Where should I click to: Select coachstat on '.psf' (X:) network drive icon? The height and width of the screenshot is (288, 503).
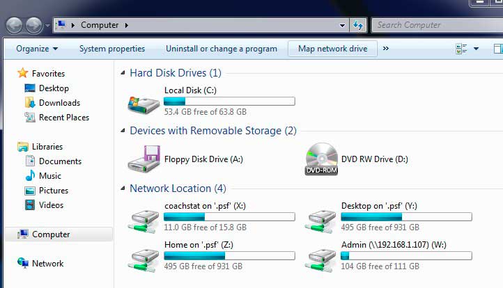pyautogui.click(x=143, y=221)
